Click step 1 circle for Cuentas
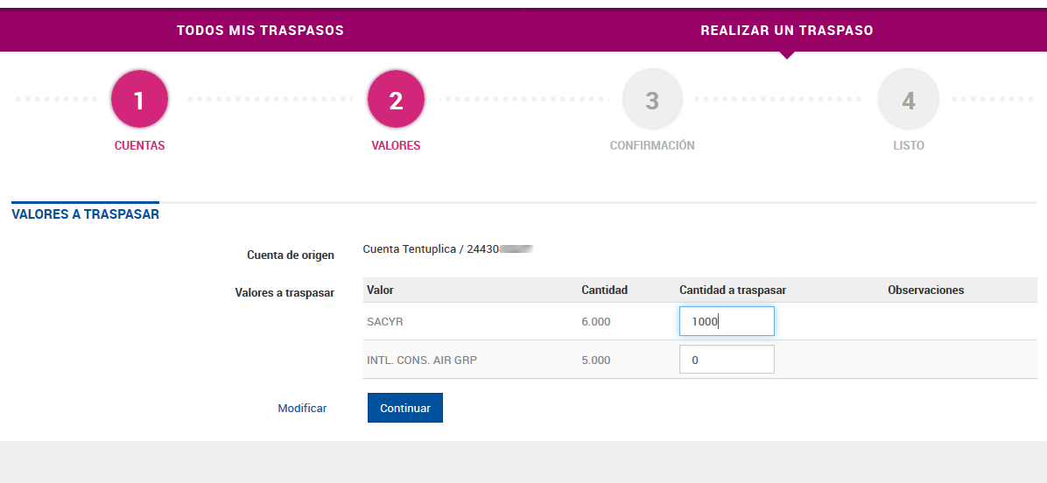1047x483 pixels. [139, 100]
